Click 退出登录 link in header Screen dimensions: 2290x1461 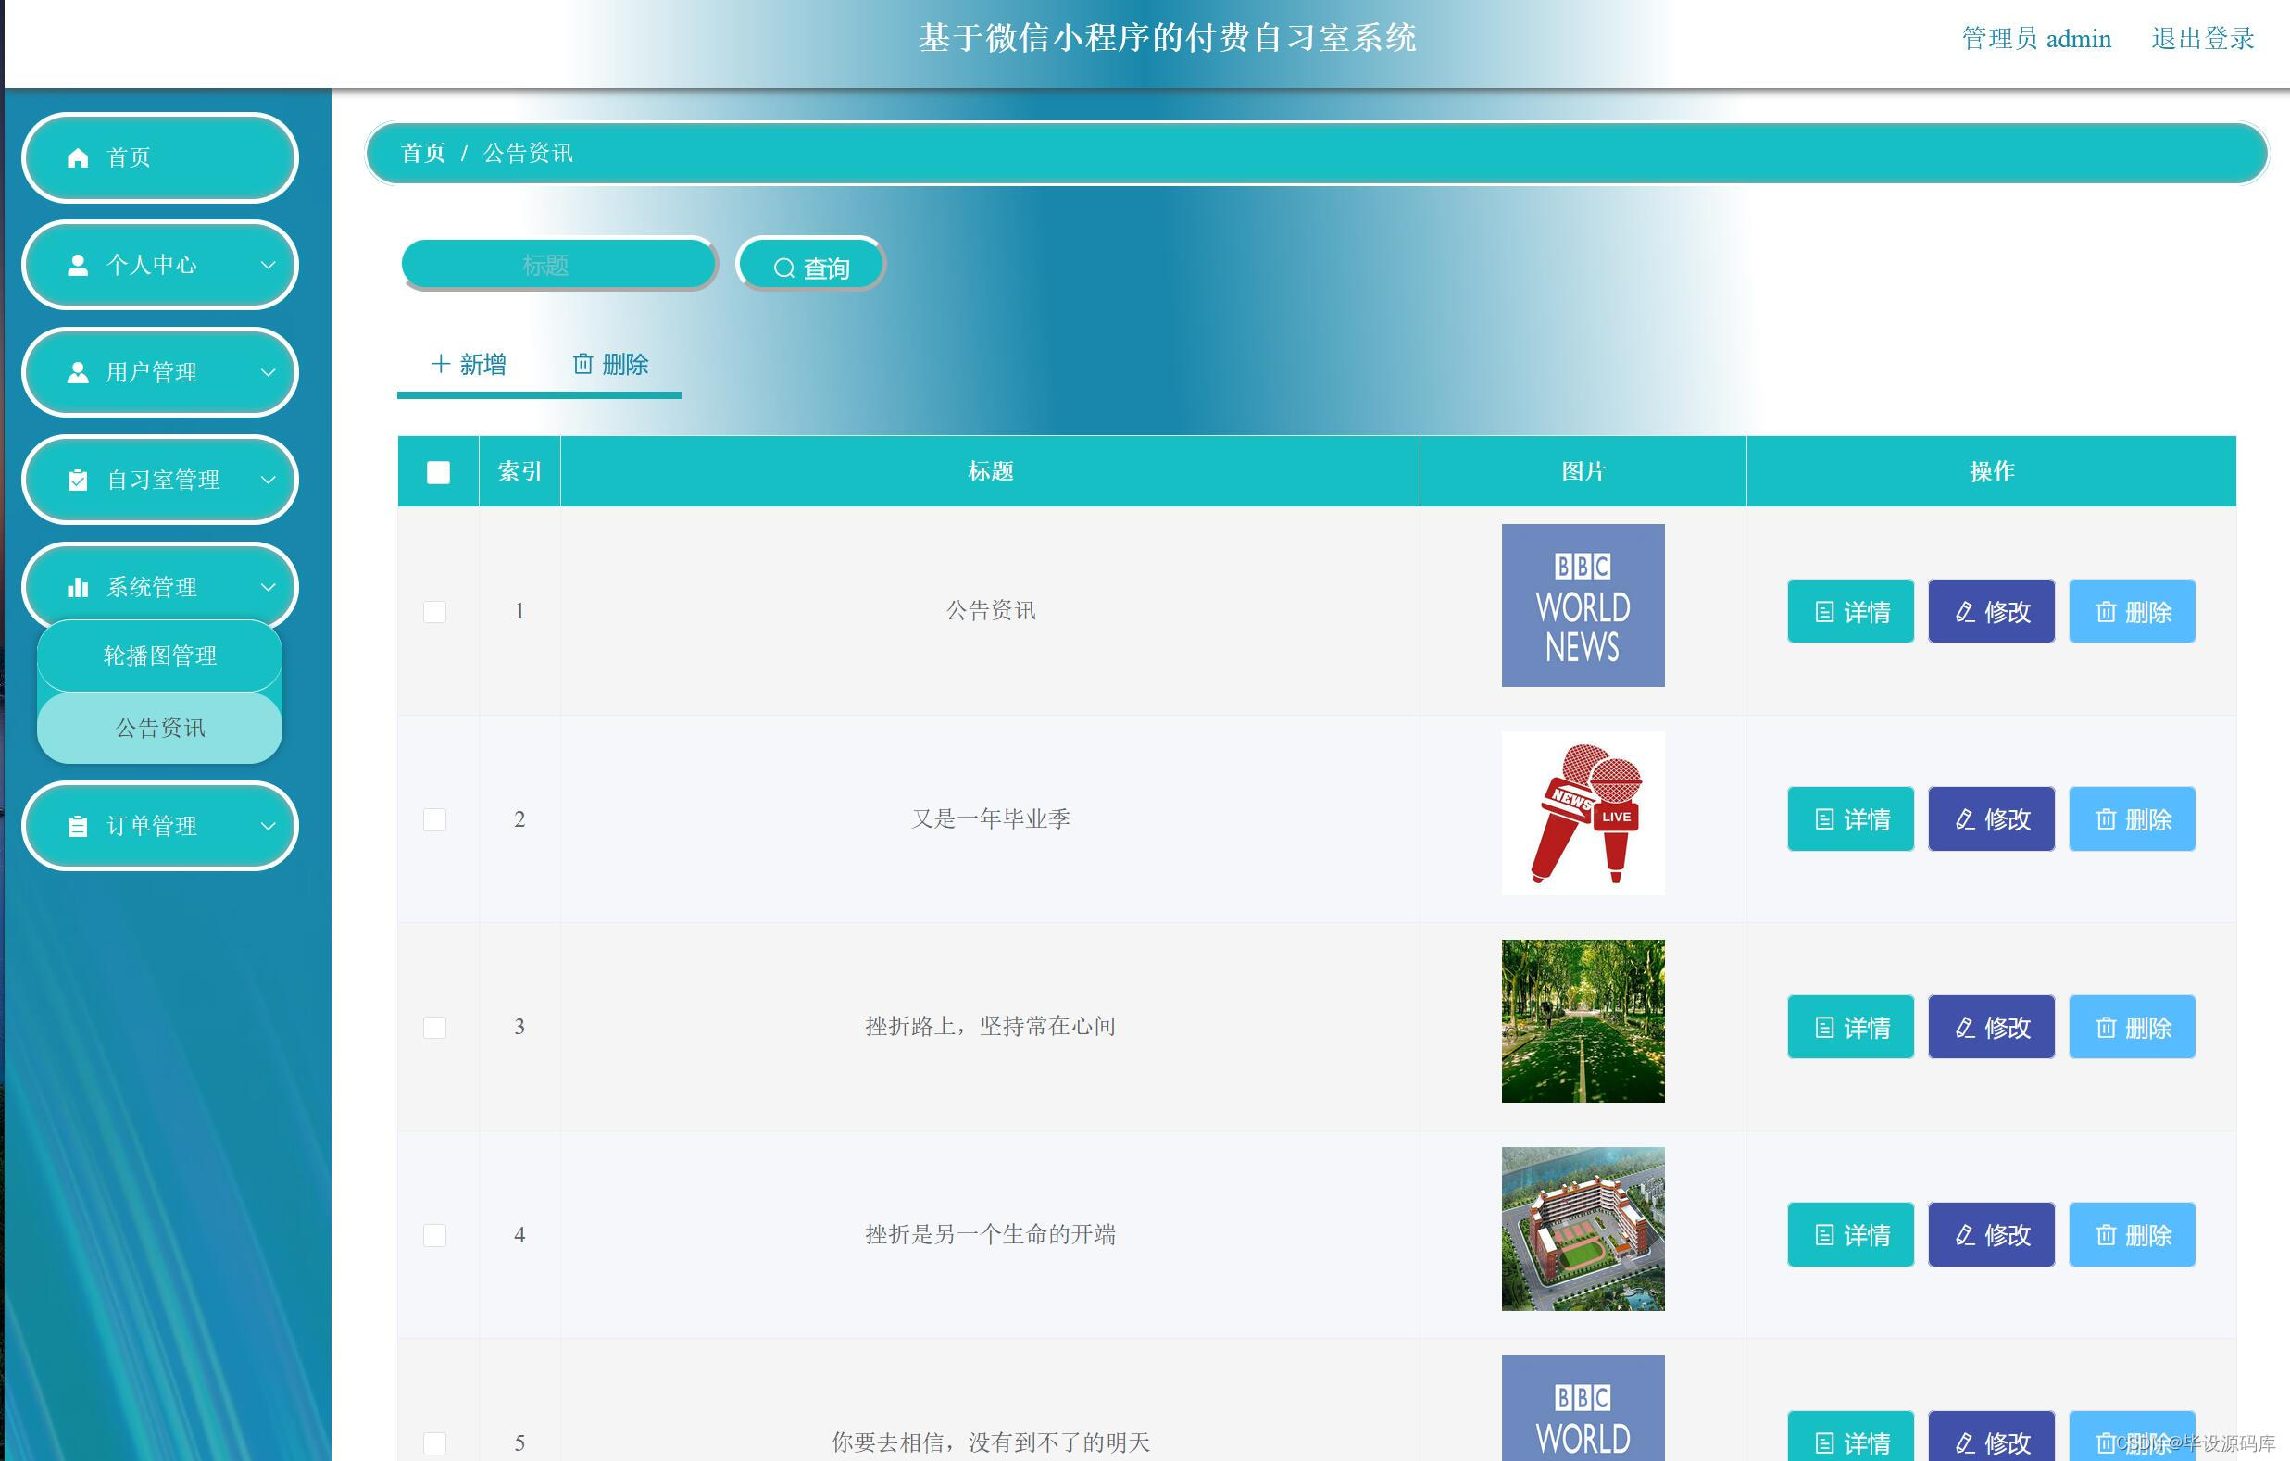click(2201, 39)
